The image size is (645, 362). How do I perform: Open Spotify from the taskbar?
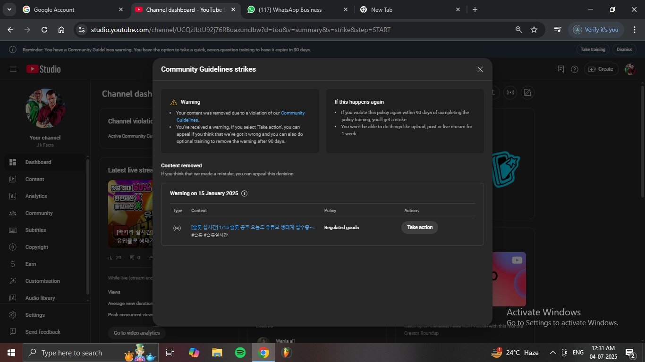[x=240, y=353]
